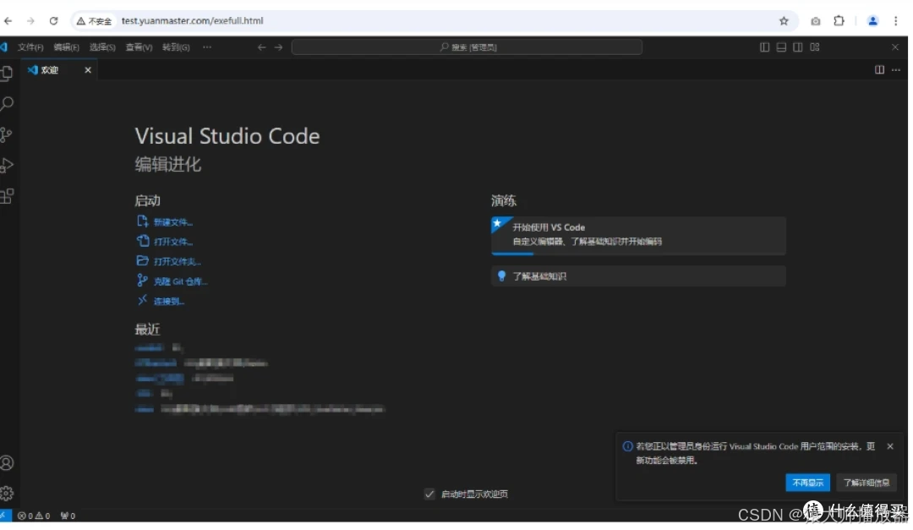
Task: Click 克隆 Git 仓库... link
Action: point(181,281)
